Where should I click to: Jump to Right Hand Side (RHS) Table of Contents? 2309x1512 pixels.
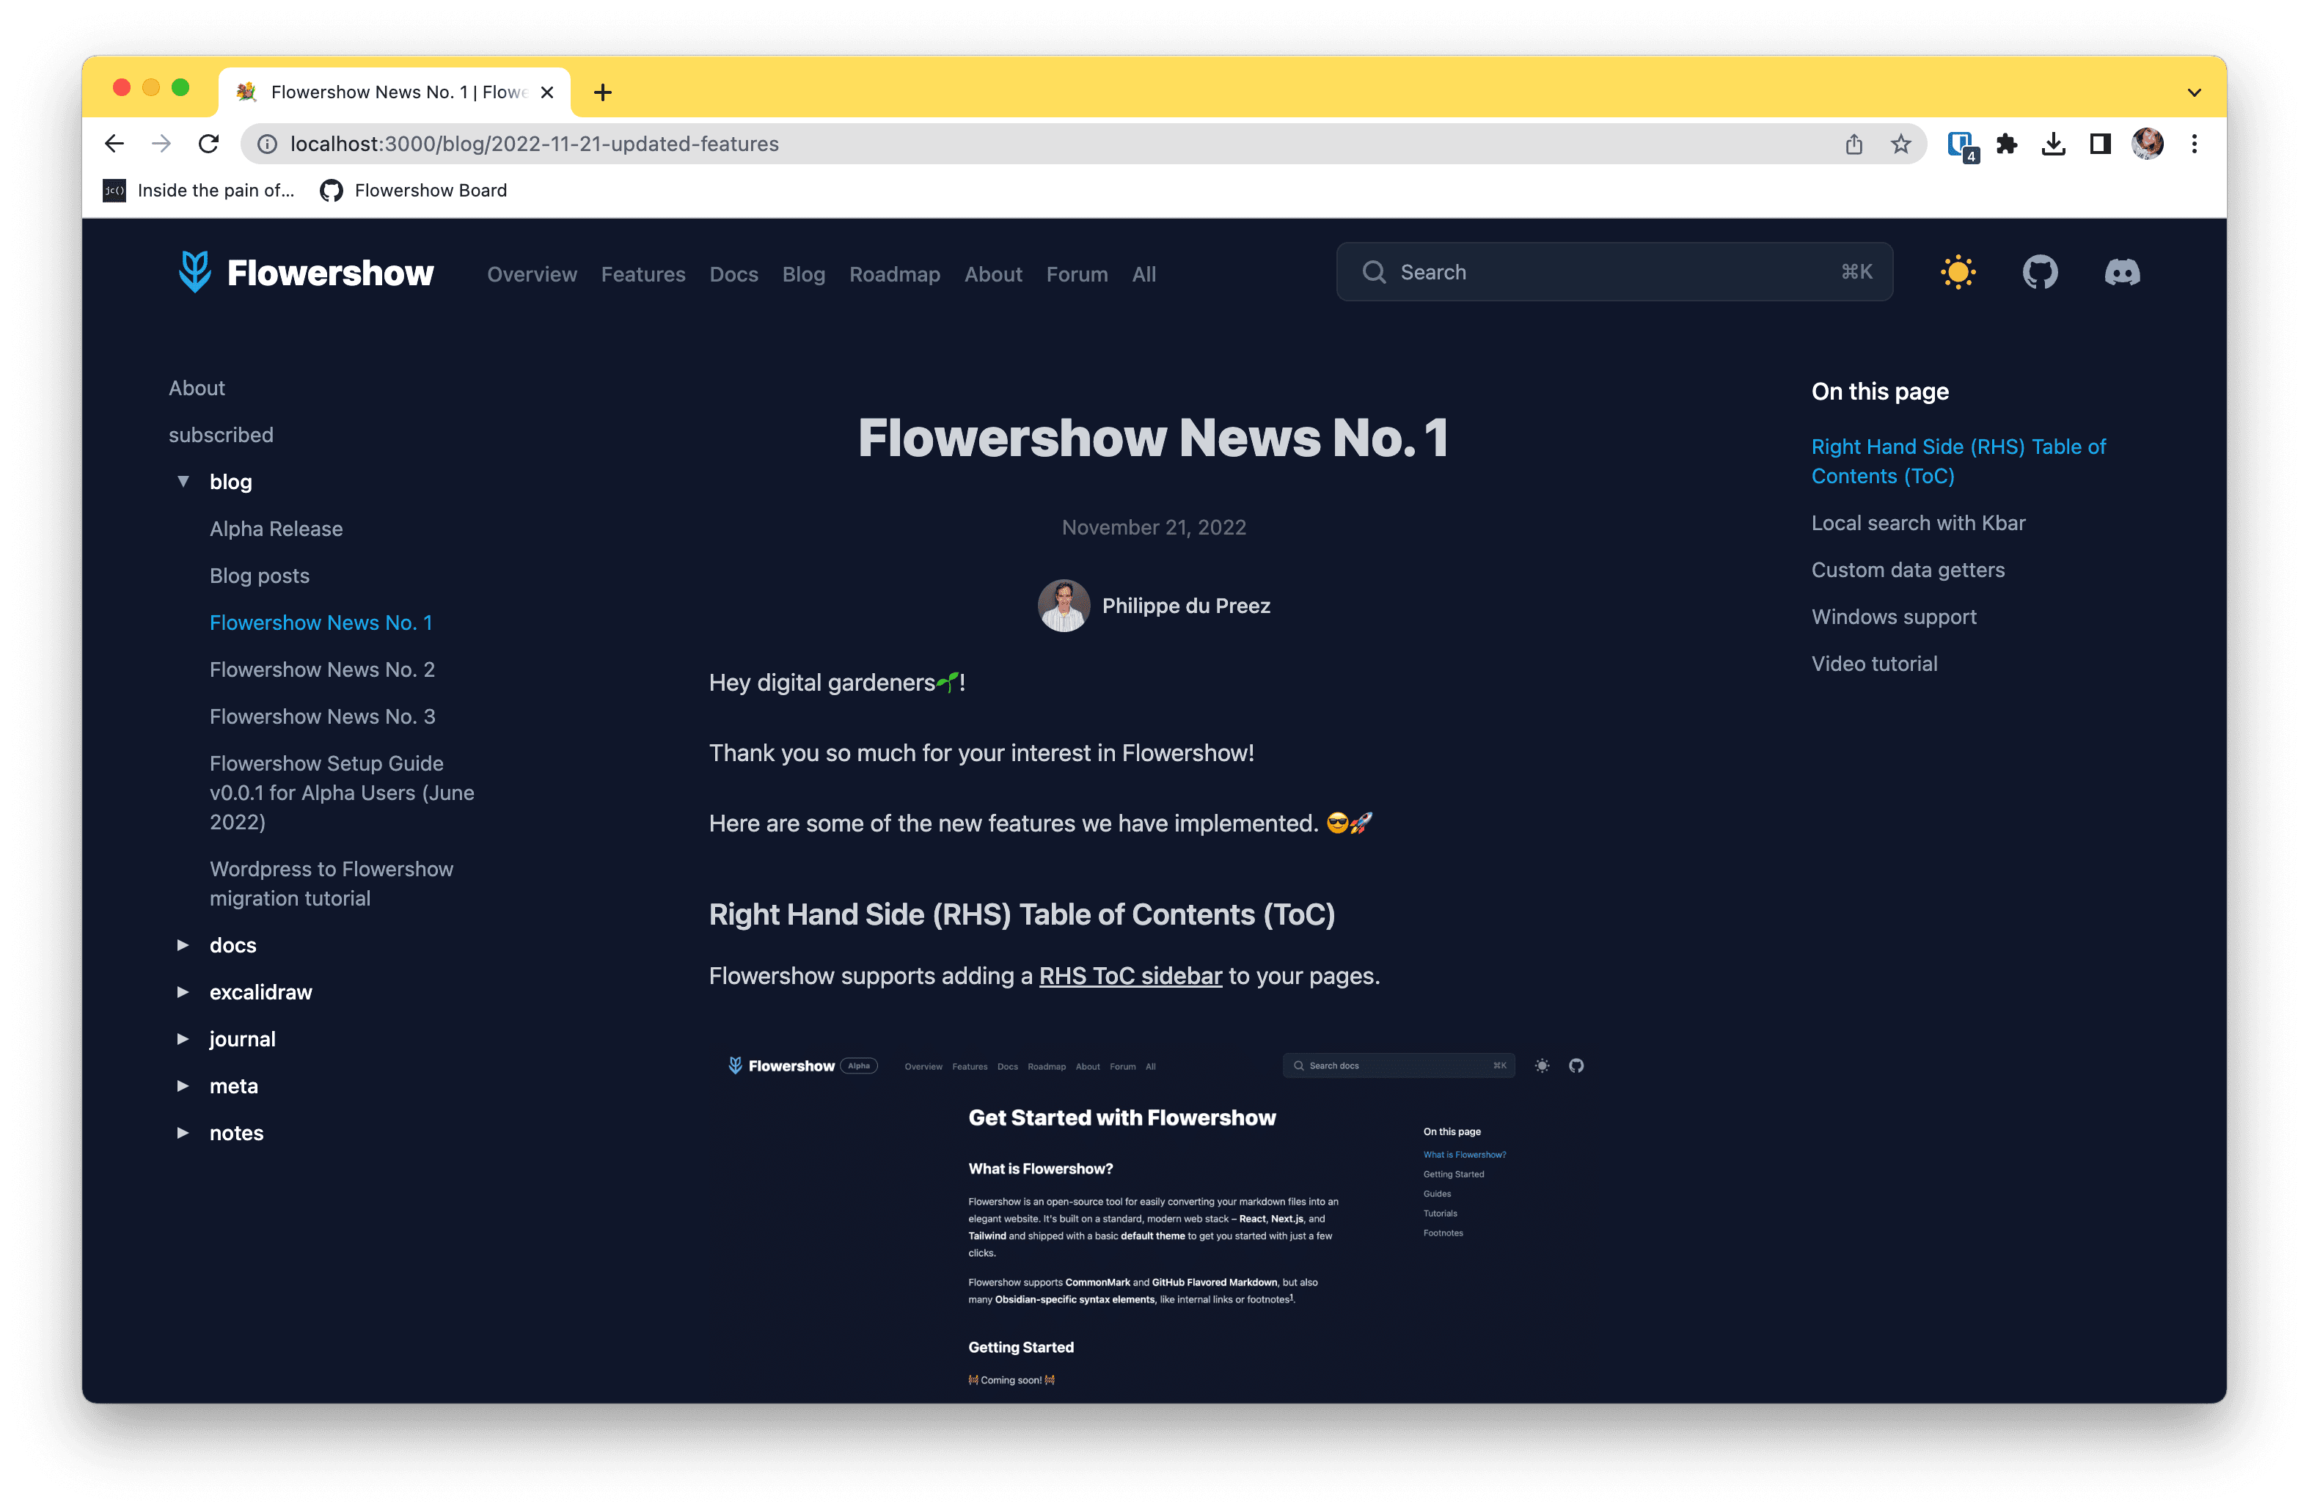[x=1959, y=460]
